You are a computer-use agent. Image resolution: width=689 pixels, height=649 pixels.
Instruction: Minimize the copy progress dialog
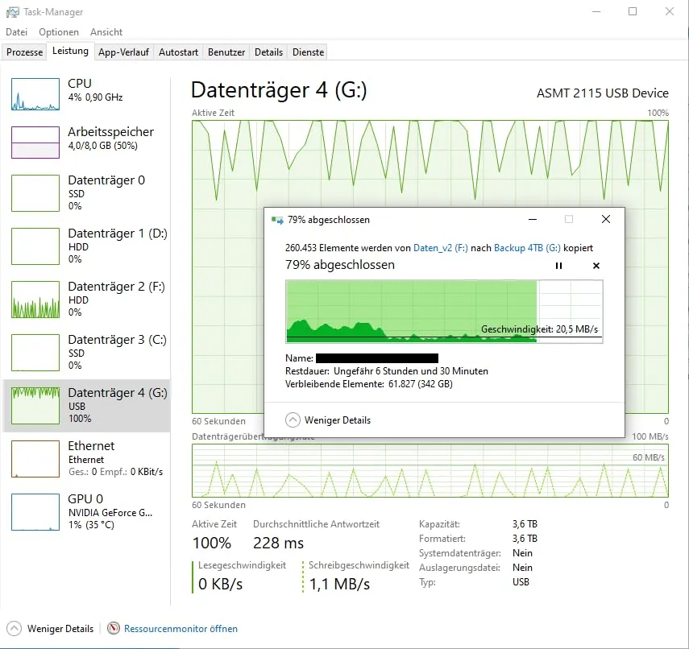[533, 219]
